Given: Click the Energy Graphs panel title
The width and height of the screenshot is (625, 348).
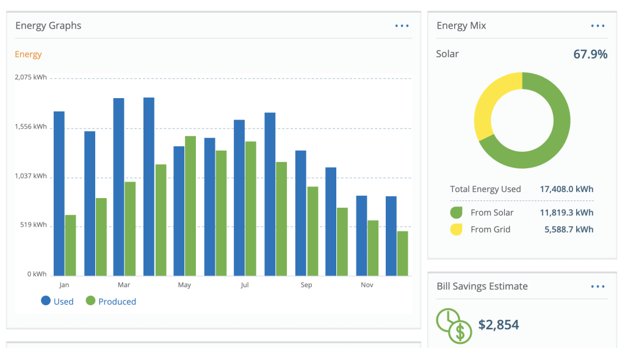Looking at the screenshot, I should pyautogui.click(x=48, y=26).
